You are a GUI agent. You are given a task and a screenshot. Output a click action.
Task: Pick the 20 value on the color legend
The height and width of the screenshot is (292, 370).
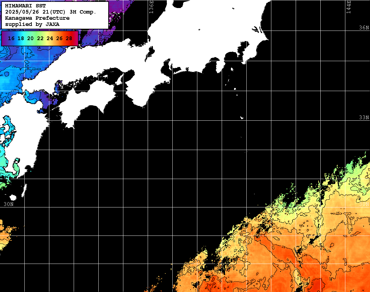31,38
